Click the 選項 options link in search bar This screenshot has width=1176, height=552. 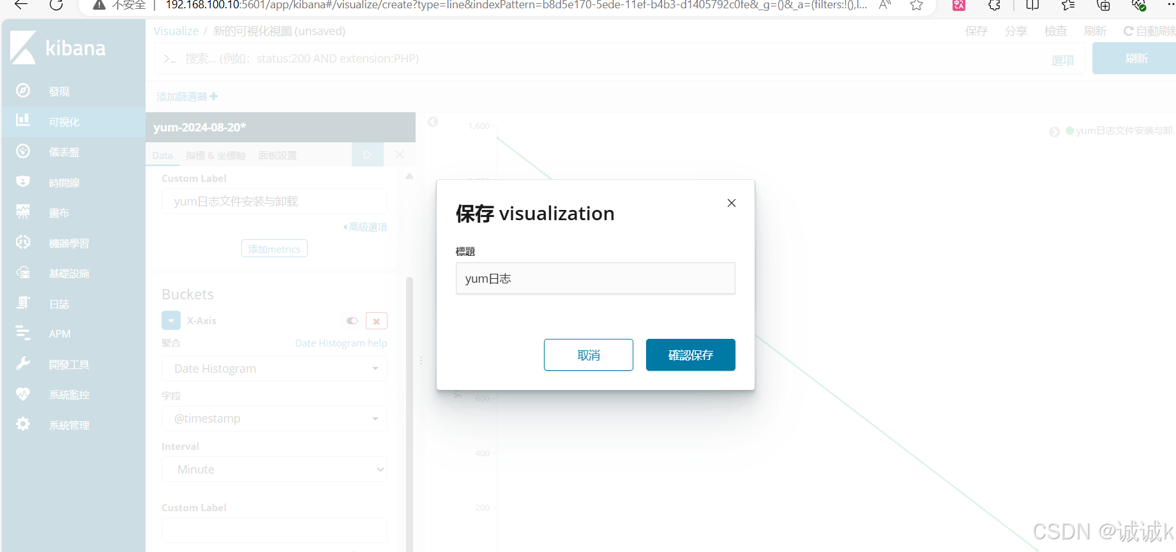pos(1063,61)
